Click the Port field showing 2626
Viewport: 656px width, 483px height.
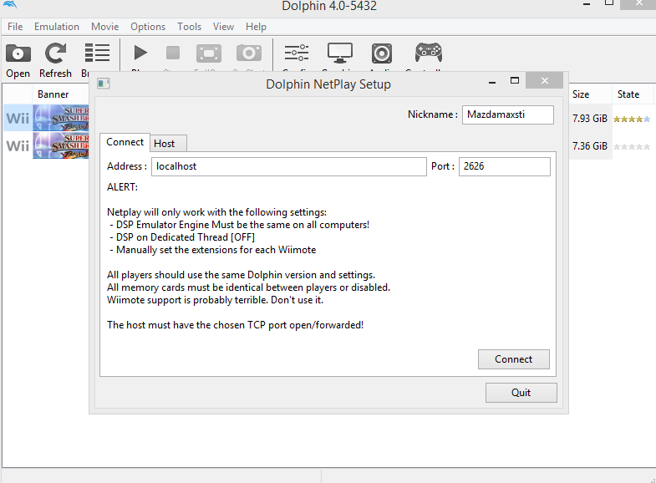point(505,166)
